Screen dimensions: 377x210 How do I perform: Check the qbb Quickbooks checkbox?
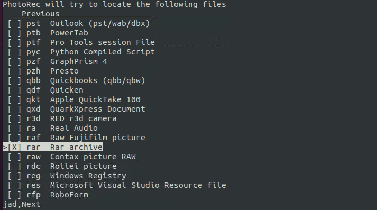coord(14,80)
